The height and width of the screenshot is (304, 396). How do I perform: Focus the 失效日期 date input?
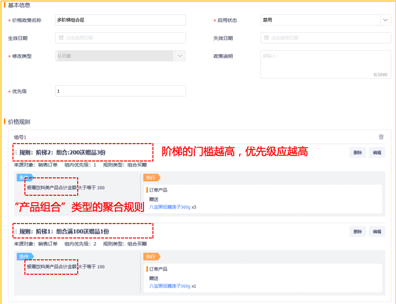tap(326, 38)
